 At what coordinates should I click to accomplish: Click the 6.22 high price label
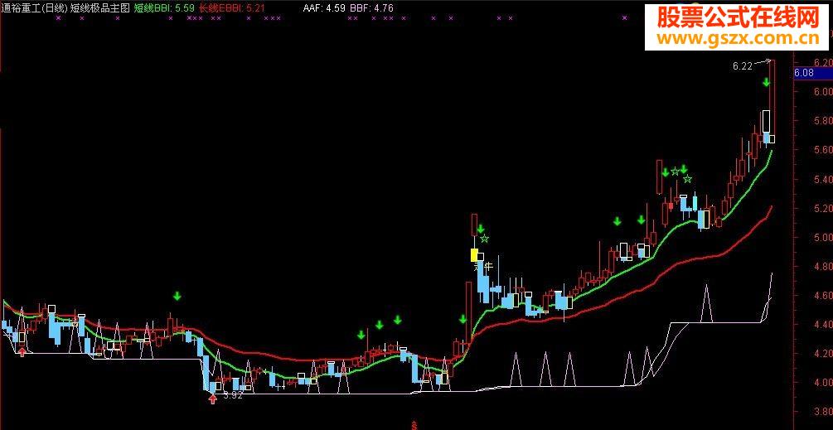click(742, 66)
